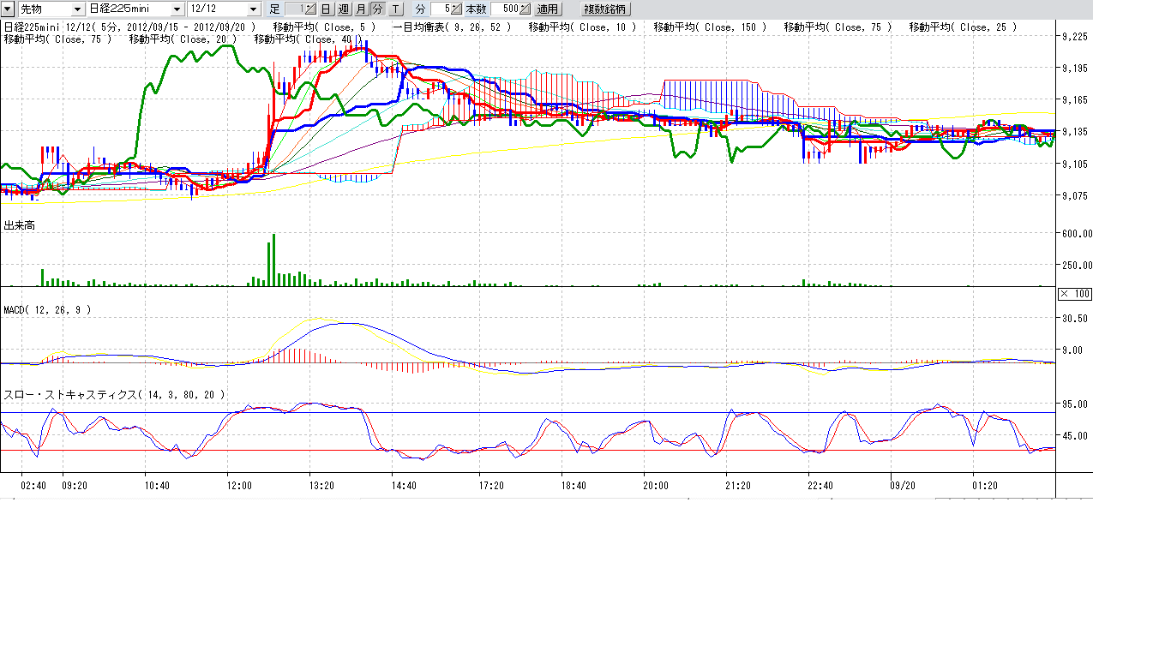Switch to monthly 月 timeframe
The image size is (1171, 658).
[x=360, y=9]
